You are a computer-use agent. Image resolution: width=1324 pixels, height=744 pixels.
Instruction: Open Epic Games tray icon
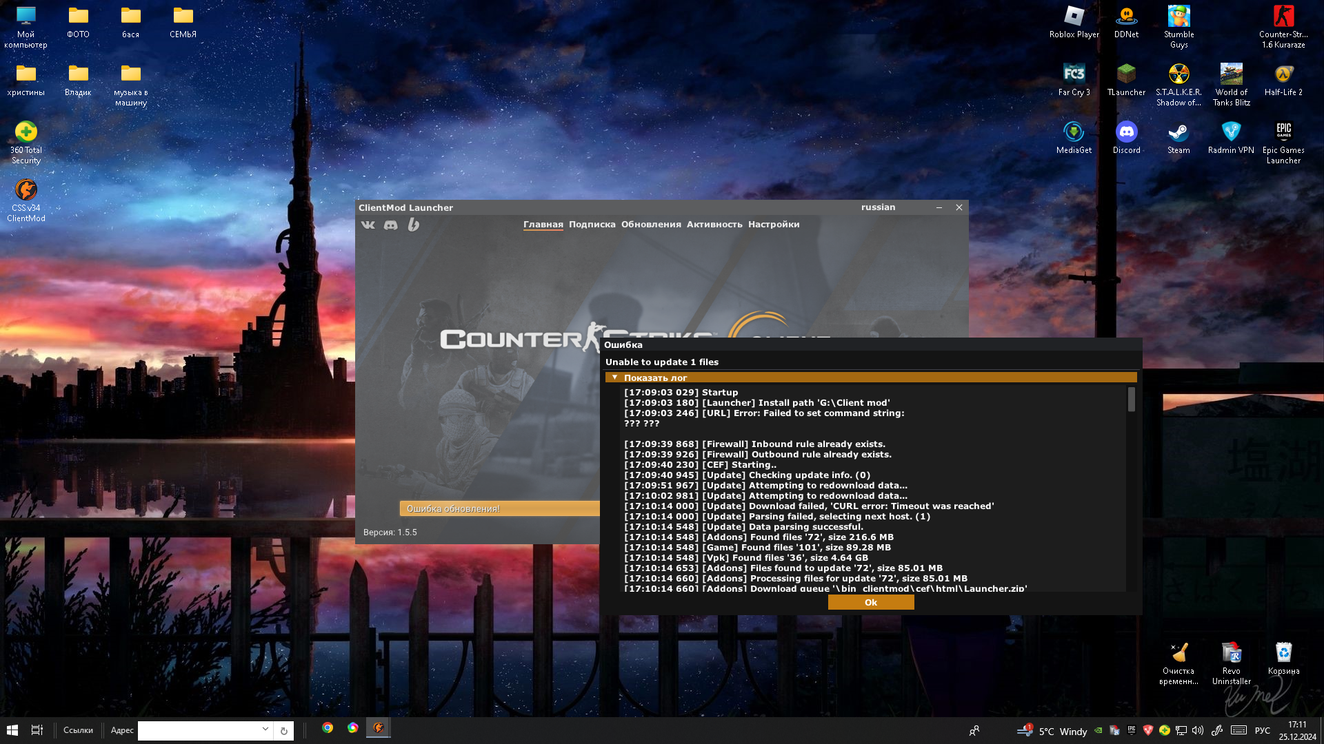1132,730
